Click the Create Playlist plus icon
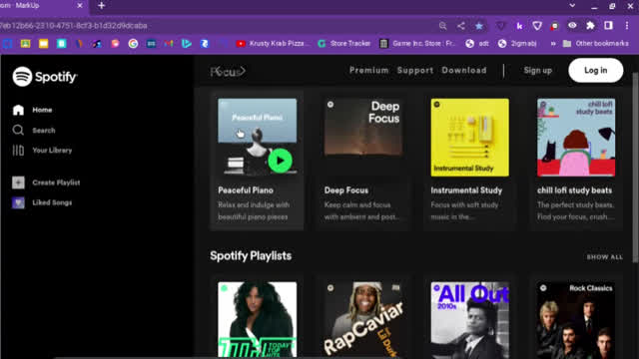 (18, 182)
